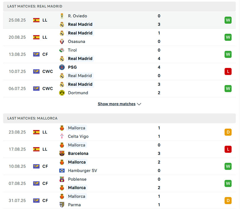
Task: Click the Celta Vigo crest icon
Action: [x=62, y=137]
